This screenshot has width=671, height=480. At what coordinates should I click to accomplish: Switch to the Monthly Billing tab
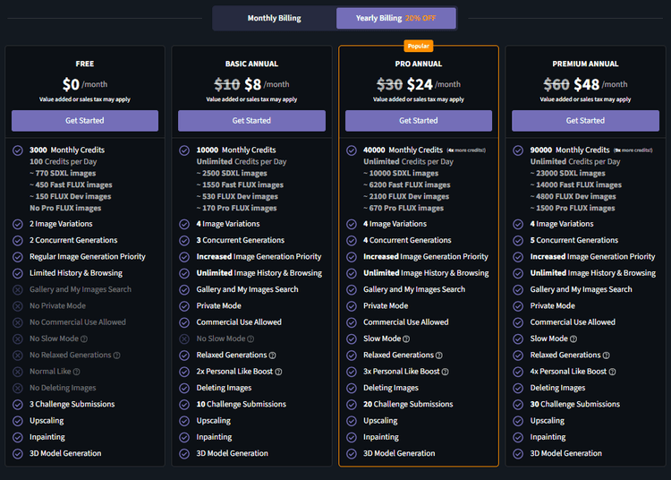click(x=274, y=18)
